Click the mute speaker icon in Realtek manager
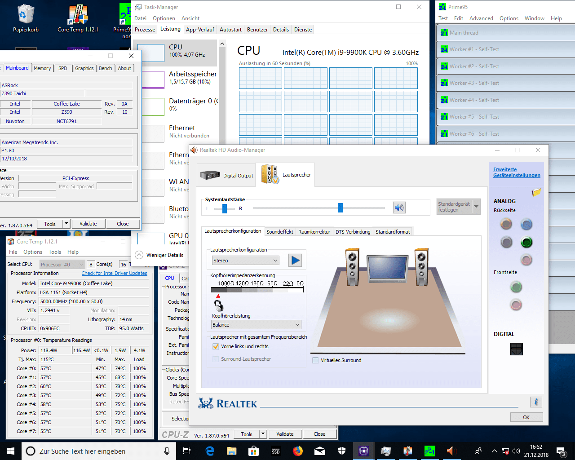 [x=399, y=208]
